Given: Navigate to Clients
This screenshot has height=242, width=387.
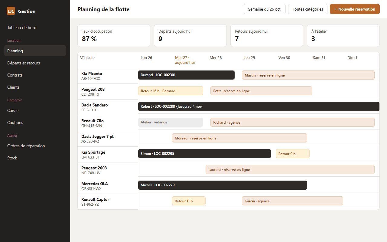Looking at the screenshot, I should tap(35, 87).
